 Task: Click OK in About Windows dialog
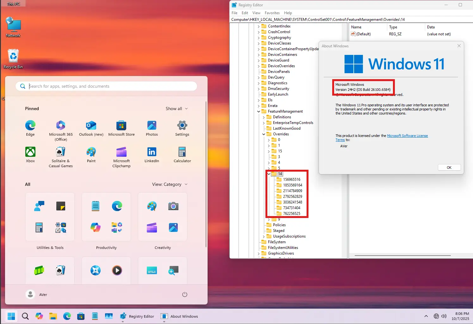coord(449,168)
